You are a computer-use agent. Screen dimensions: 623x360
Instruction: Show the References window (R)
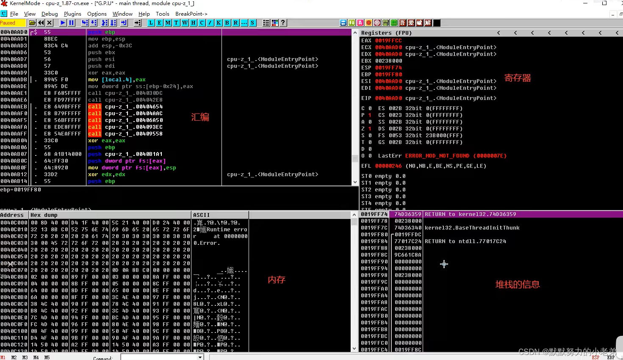tap(236, 23)
